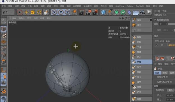Click viewport zoom arrow icon
Viewport: 175px width, 102px height.
pyautogui.click(x=123, y=18)
